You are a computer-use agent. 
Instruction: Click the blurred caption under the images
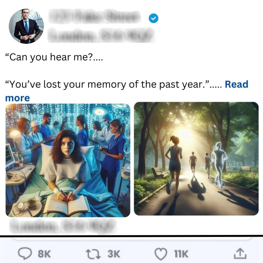click(x=63, y=226)
